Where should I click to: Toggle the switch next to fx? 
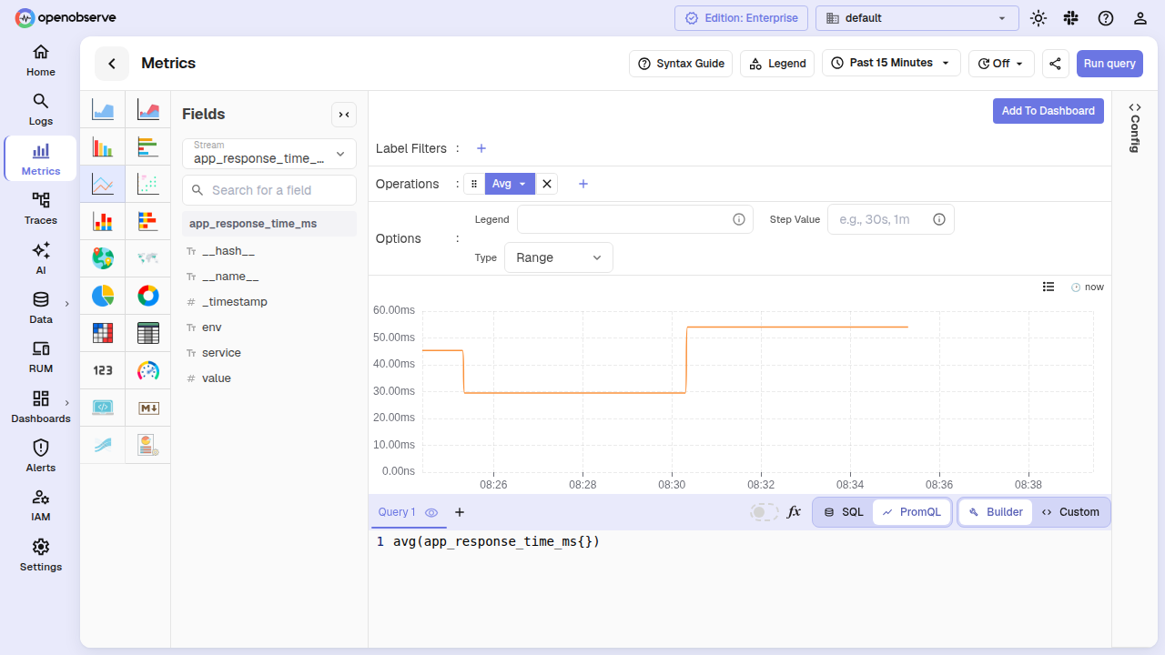765,512
